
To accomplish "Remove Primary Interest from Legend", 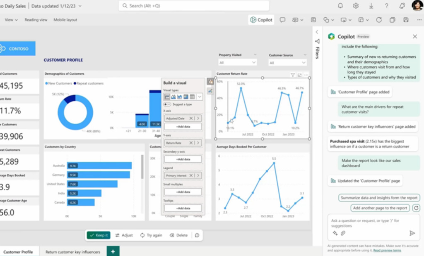I will 191,175.
